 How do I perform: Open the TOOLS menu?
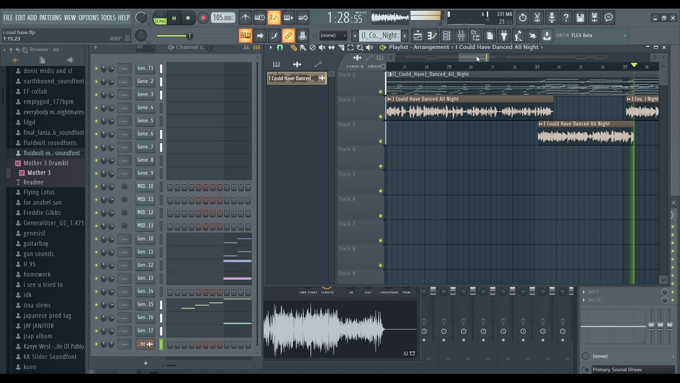[108, 18]
